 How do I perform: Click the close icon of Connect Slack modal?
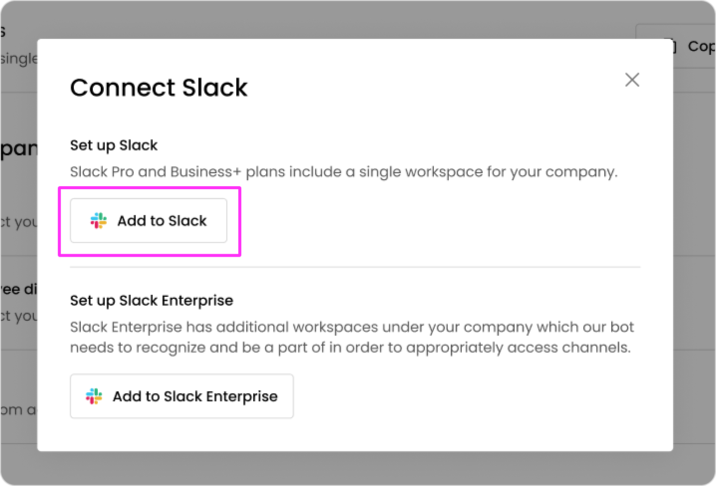click(632, 80)
